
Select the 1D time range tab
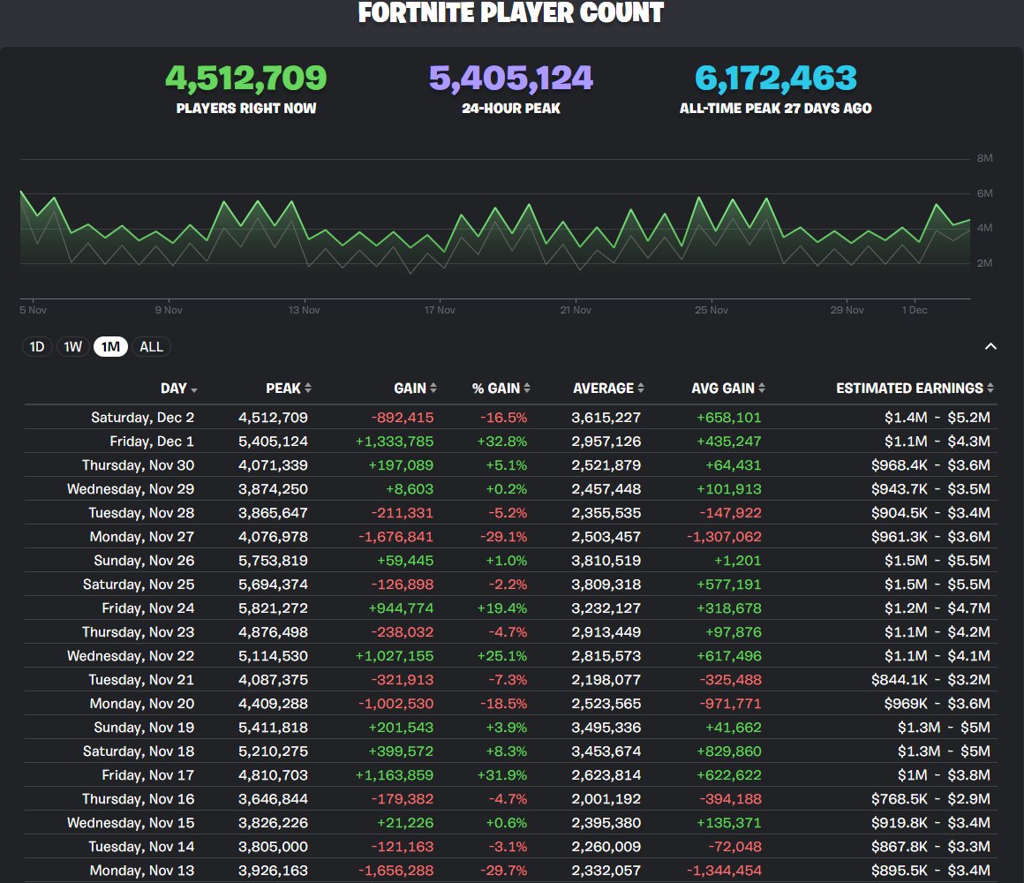37,347
